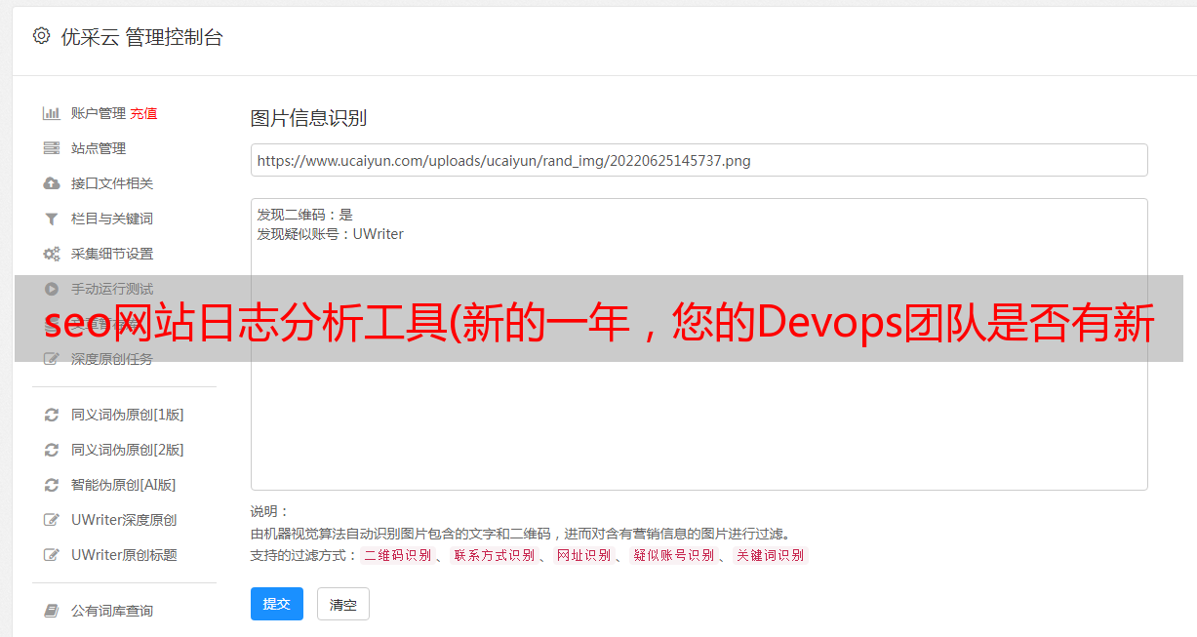The height and width of the screenshot is (637, 1197).
Task: Click the 图片信息识别 heading
Action: pyautogui.click(x=308, y=118)
